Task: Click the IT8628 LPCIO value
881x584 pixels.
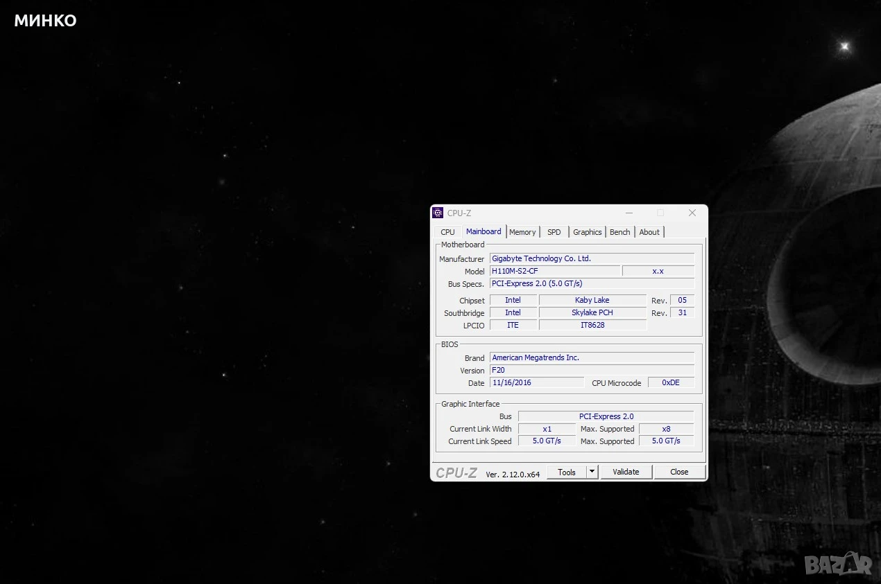Action: pyautogui.click(x=592, y=325)
